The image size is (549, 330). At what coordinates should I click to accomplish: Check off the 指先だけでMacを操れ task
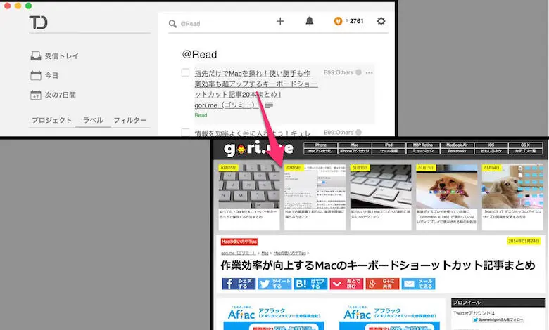[x=185, y=72]
